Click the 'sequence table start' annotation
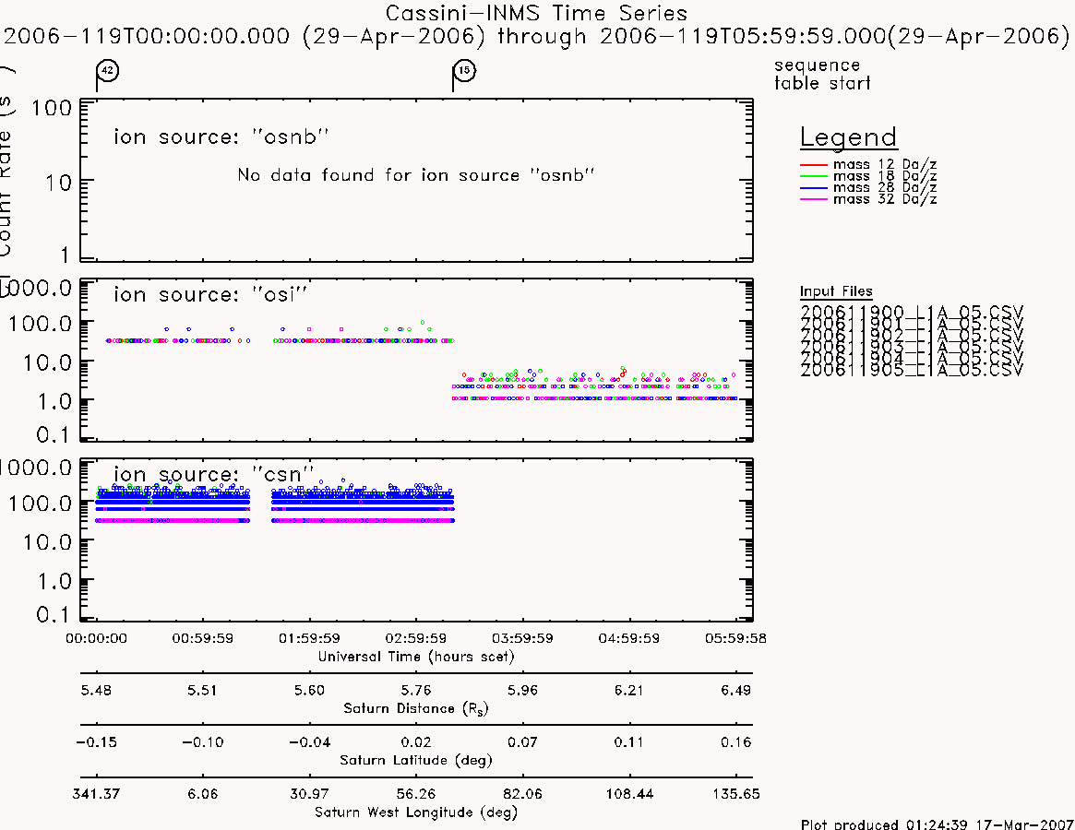 point(822,74)
